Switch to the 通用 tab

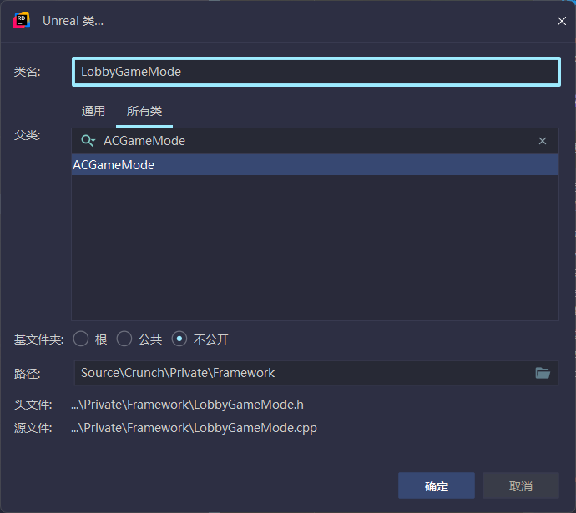[x=93, y=111]
